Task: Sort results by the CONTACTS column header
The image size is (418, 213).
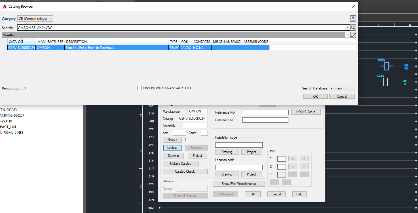Action: tap(202, 41)
